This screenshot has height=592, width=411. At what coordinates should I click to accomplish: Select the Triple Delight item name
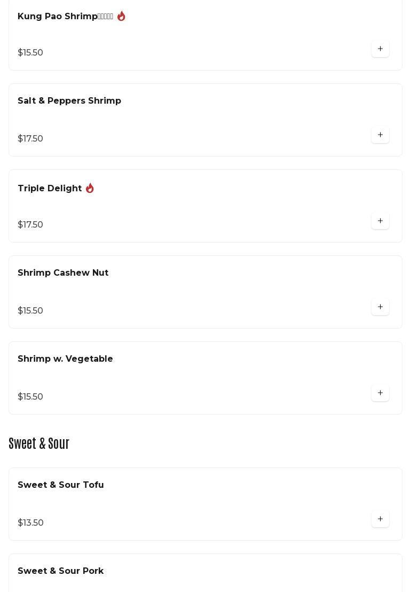(50, 189)
